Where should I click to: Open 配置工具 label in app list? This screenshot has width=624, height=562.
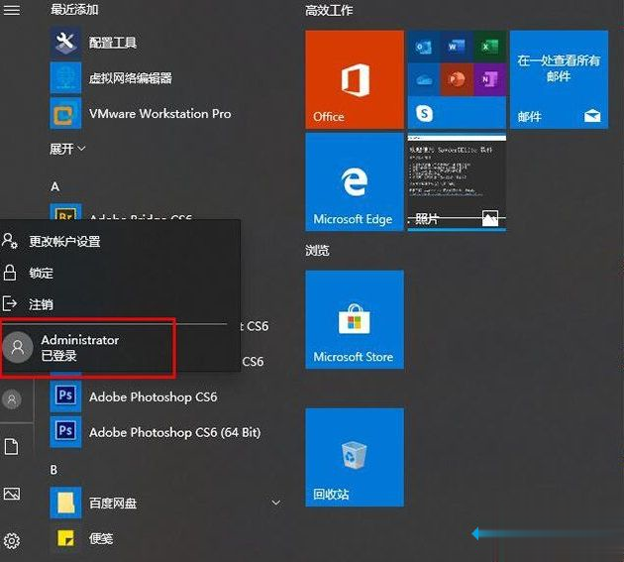[113, 43]
